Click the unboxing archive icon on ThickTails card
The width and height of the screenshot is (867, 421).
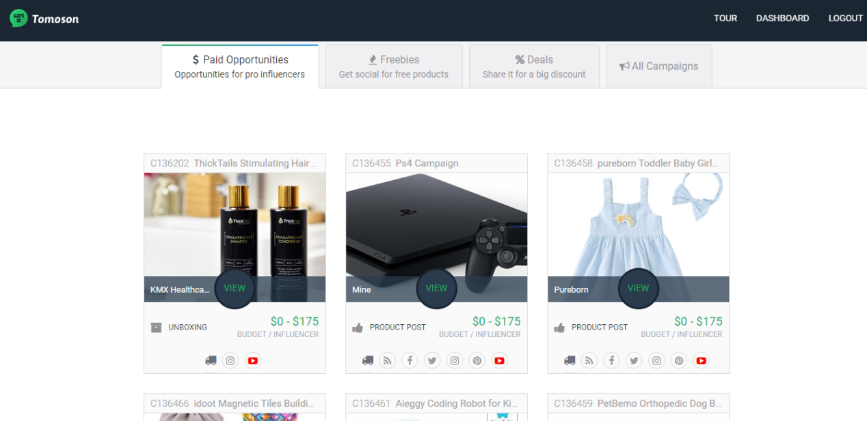(x=157, y=328)
